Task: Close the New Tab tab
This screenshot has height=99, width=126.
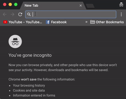Action: 81,5
